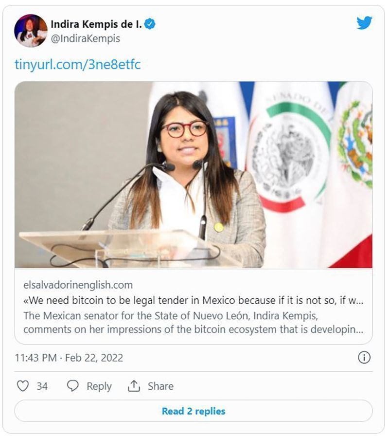Screen dimensions: 389x438
Task: Click the Read 2 replies button
Action: point(194,411)
